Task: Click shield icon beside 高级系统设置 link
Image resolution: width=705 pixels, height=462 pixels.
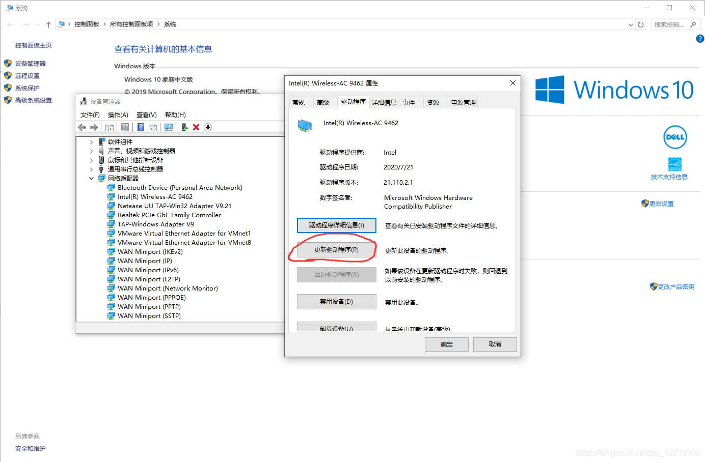Action: pyautogui.click(x=8, y=100)
